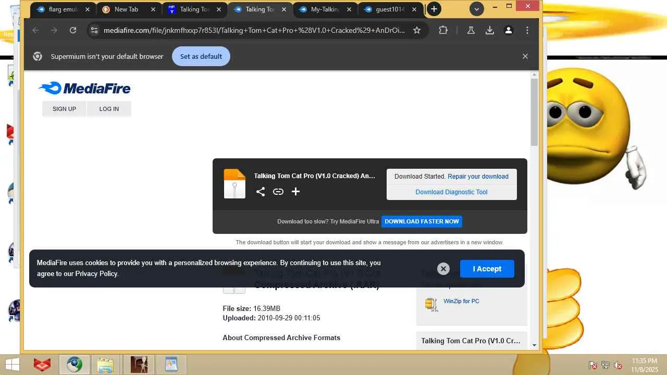This screenshot has height=375, width=667.
Task: Open the Action Center flag tray icon
Action: (592, 365)
